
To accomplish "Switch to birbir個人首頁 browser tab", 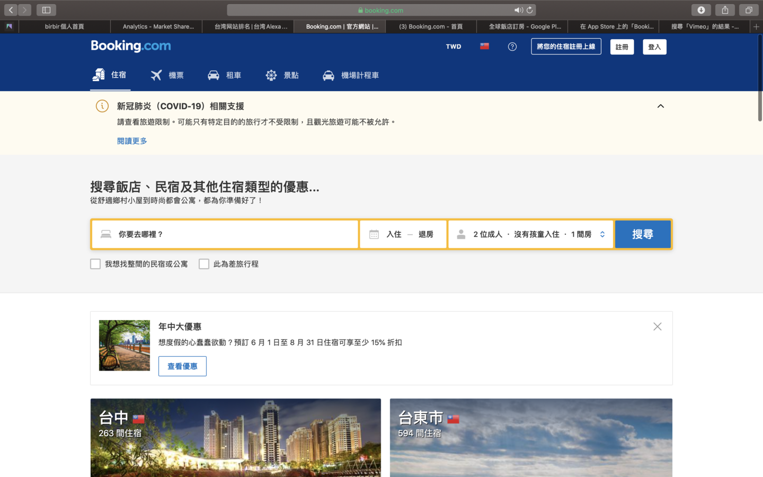I will (x=65, y=26).
